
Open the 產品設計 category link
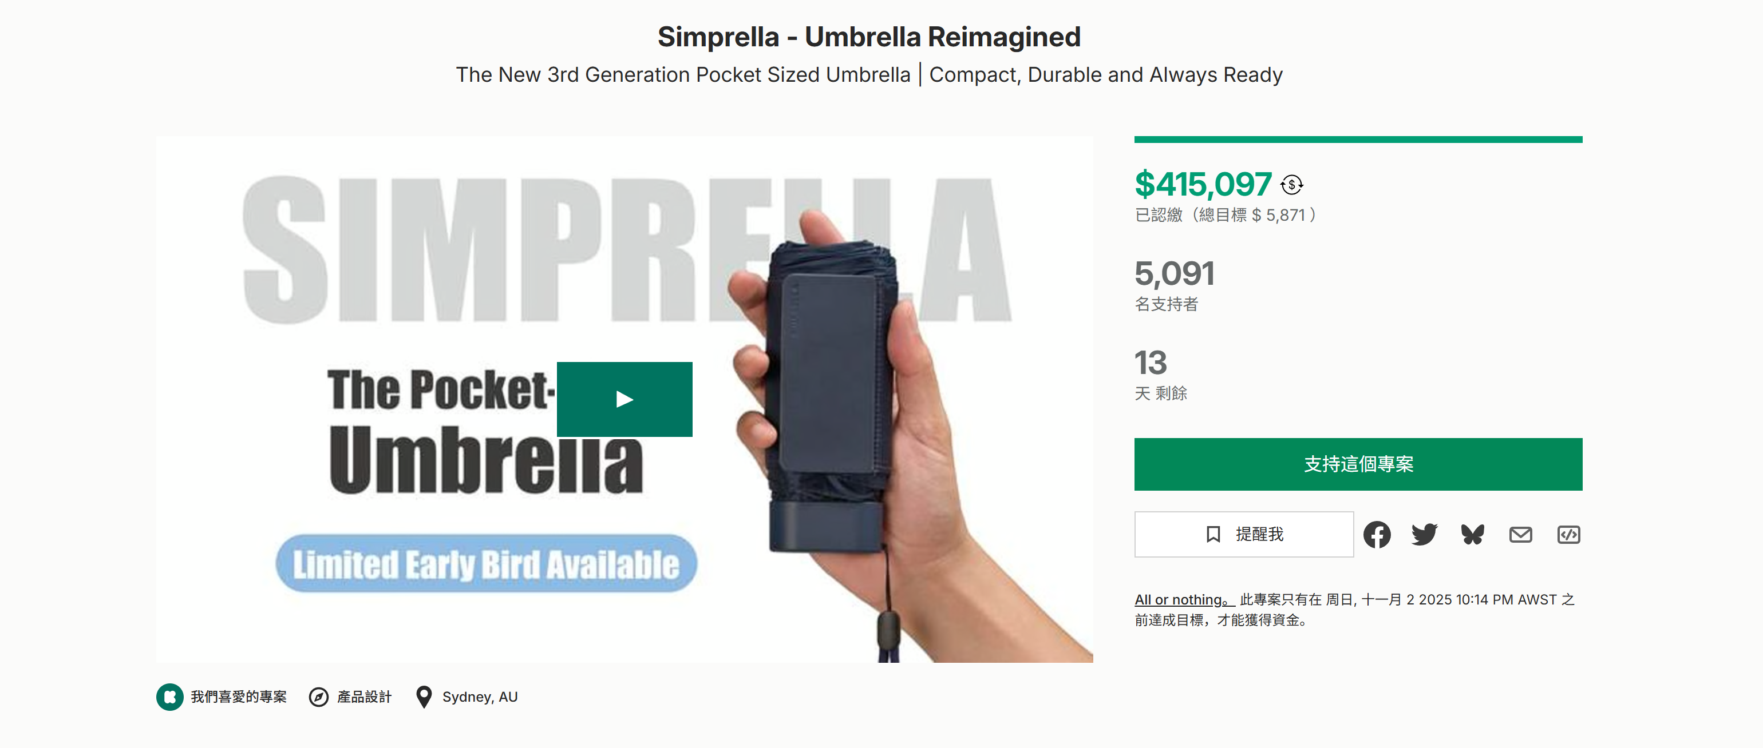click(364, 697)
